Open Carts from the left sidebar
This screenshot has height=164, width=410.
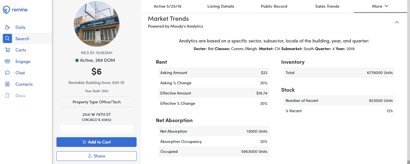coord(7,50)
